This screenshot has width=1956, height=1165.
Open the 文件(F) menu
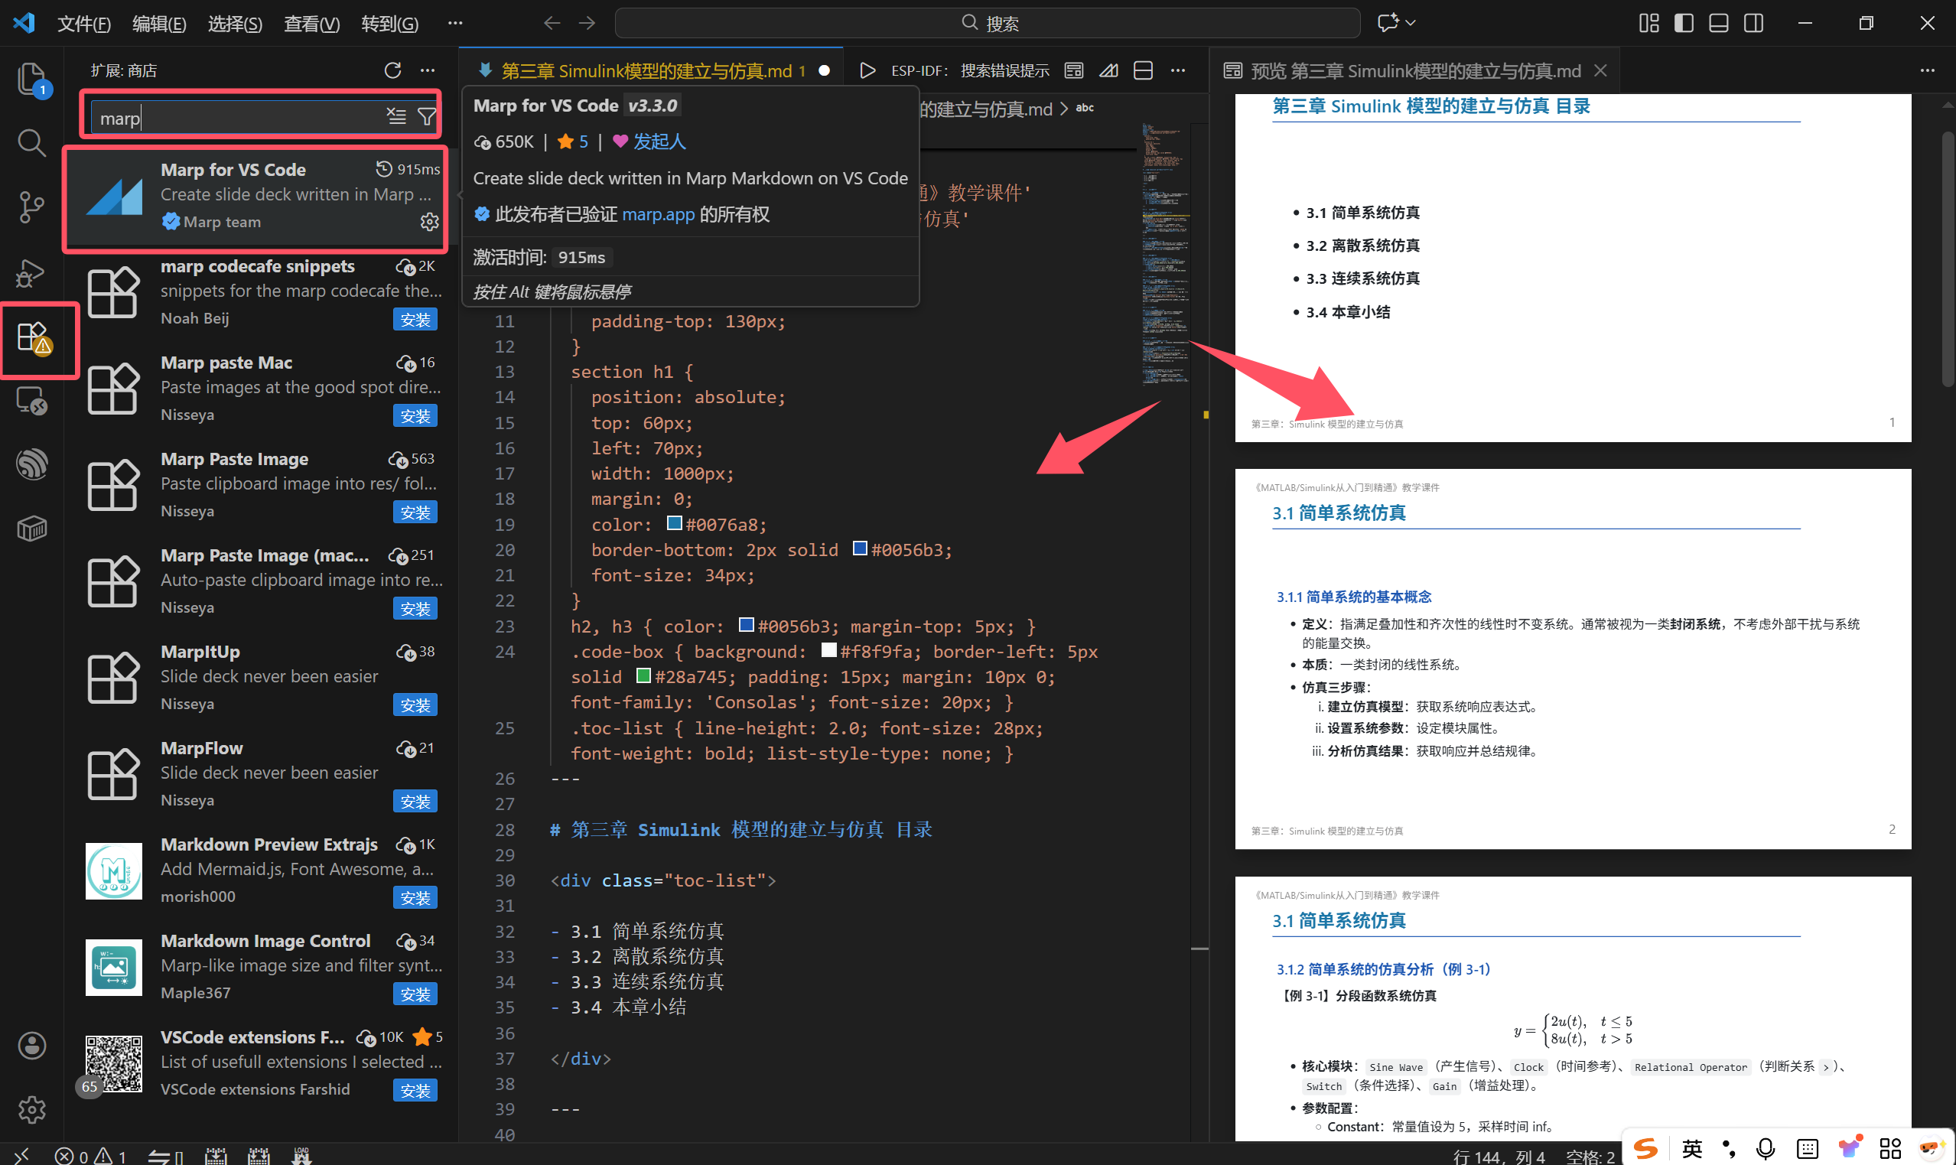(84, 24)
